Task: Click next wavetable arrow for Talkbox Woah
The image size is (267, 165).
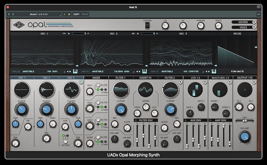Action: click(140, 71)
